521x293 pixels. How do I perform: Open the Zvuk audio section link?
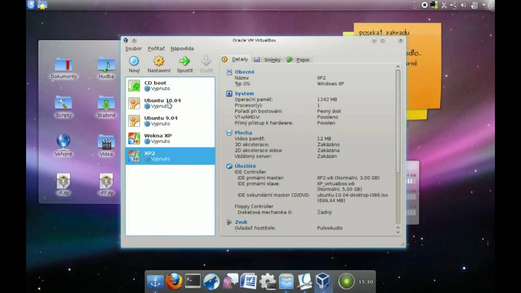click(x=241, y=222)
